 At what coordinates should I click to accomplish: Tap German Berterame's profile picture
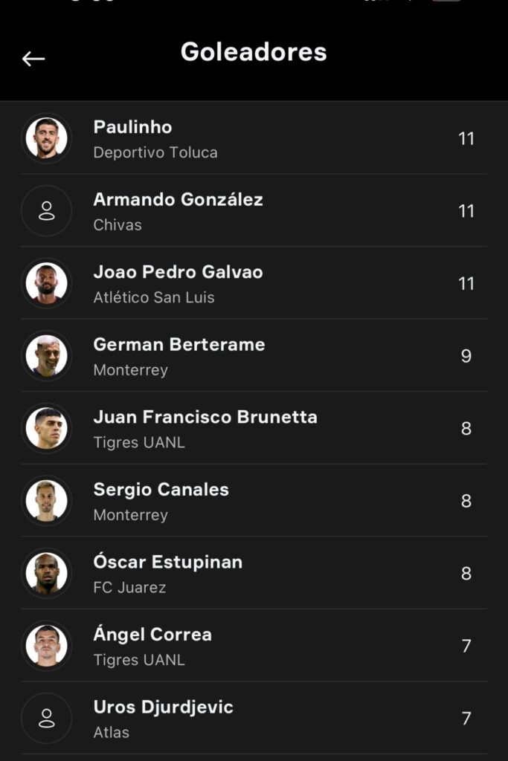coord(47,355)
